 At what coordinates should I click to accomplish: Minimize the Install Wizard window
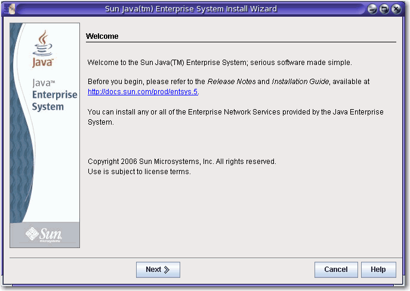coord(372,9)
